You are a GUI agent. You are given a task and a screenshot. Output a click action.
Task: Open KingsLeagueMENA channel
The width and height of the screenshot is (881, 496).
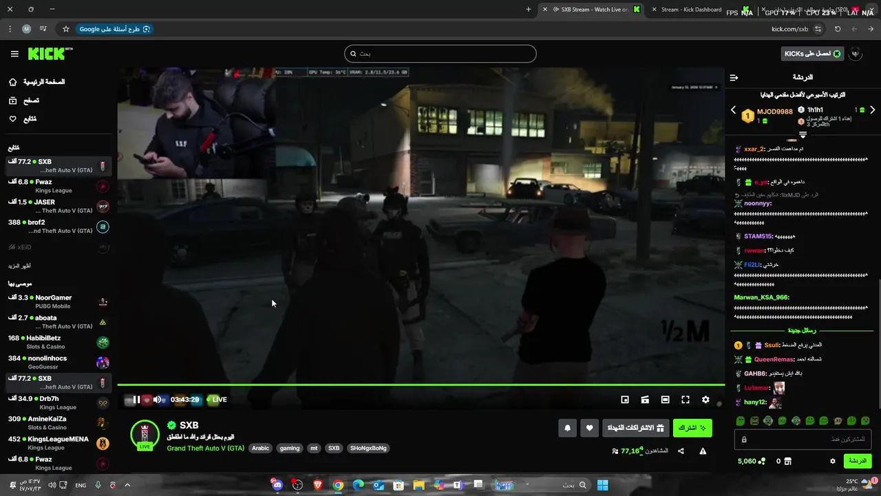[x=59, y=443]
